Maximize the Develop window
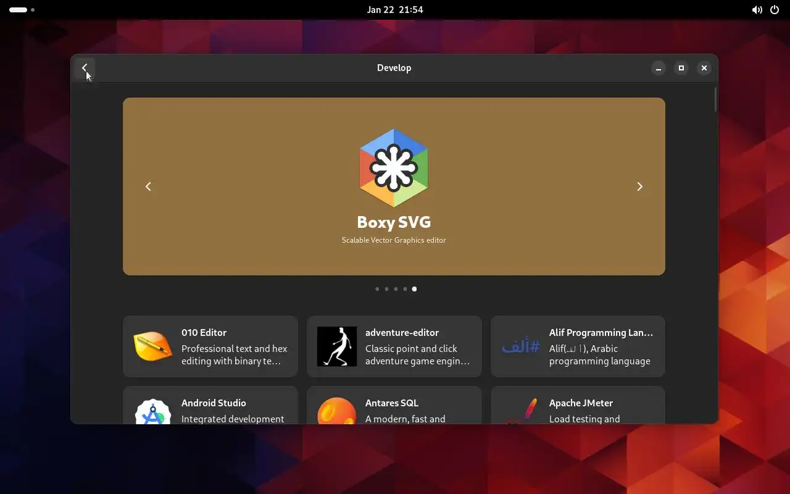The image size is (790, 494). pyautogui.click(x=681, y=68)
